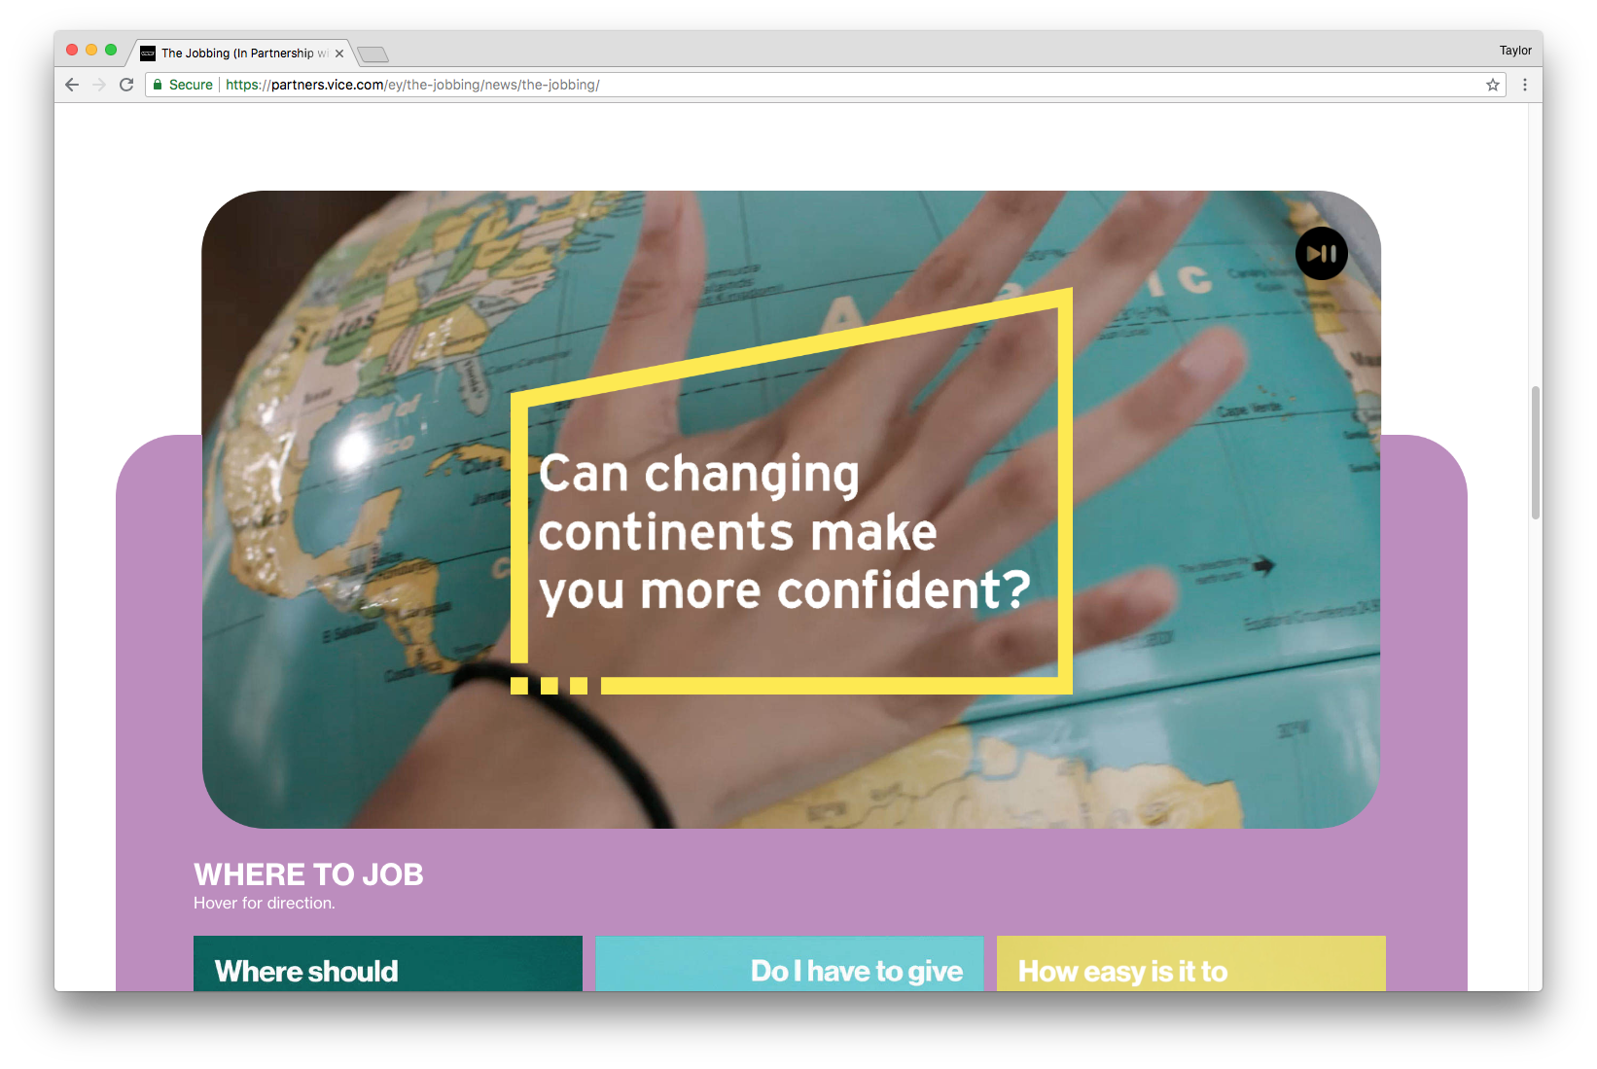The width and height of the screenshot is (1597, 1069).
Task: Select The Jobbing browser tab
Action: point(238,53)
